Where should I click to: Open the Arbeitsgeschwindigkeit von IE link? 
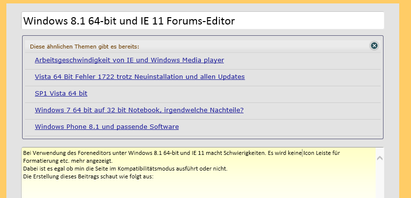point(129,60)
